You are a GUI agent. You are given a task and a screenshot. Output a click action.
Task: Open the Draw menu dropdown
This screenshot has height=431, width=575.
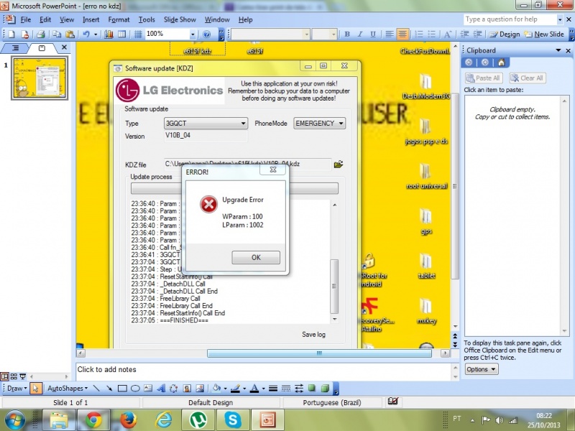[x=17, y=388]
